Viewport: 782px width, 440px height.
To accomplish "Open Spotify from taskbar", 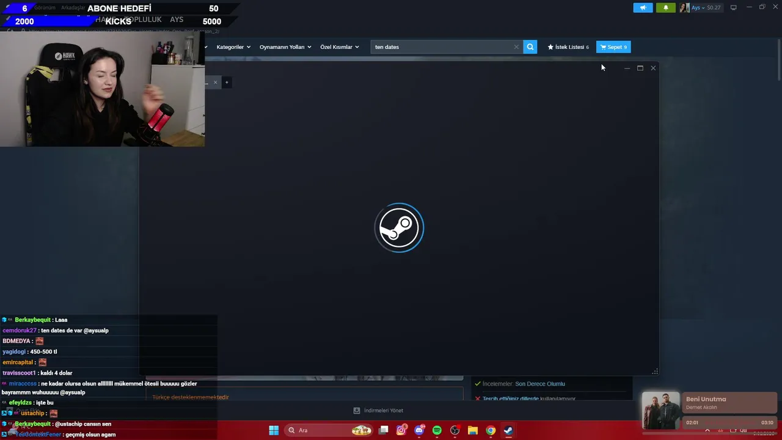I will point(437,430).
